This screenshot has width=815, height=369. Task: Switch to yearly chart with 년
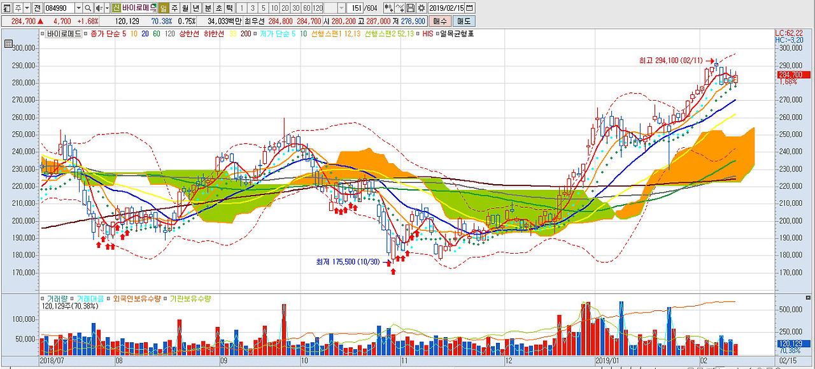(x=196, y=8)
